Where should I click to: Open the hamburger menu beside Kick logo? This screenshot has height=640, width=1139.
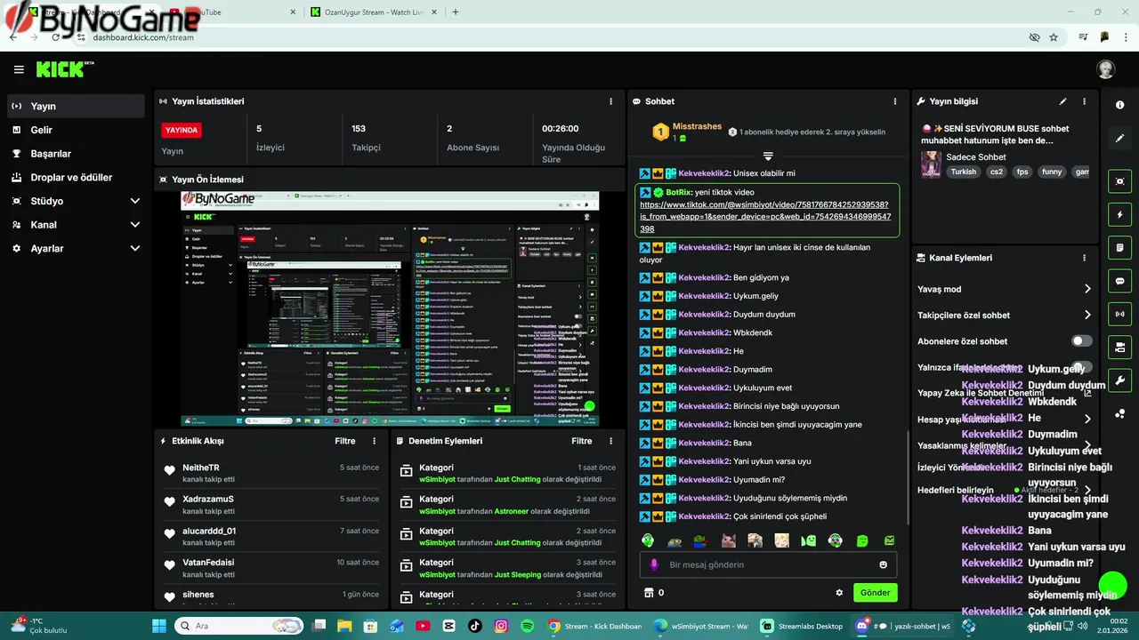(x=19, y=69)
